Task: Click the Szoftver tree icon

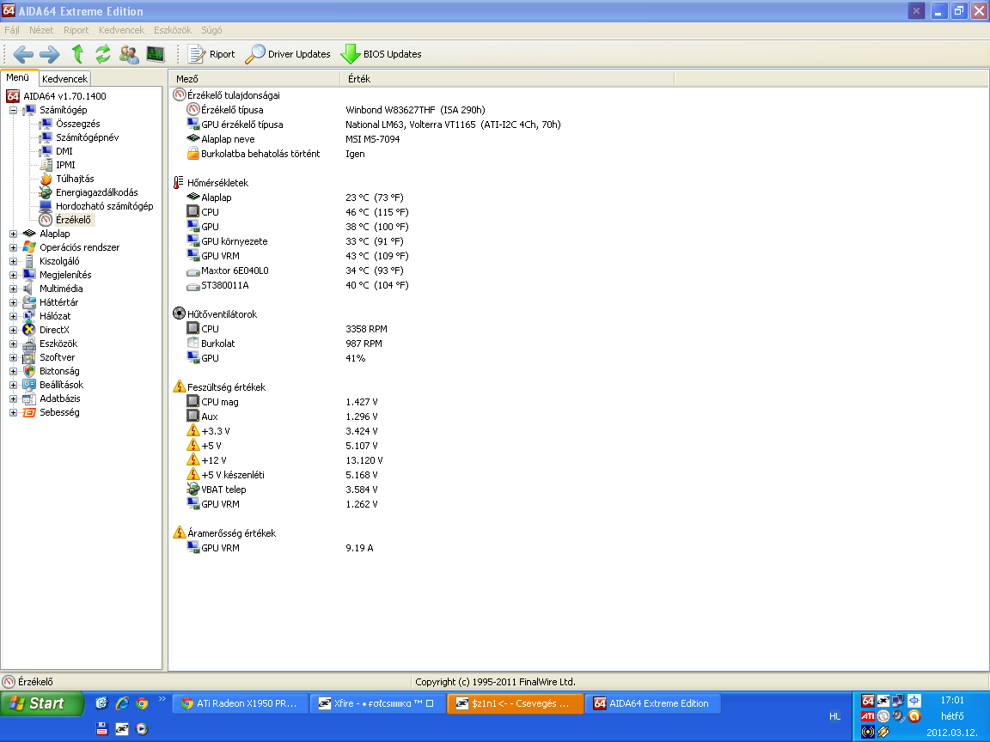Action: coord(29,358)
